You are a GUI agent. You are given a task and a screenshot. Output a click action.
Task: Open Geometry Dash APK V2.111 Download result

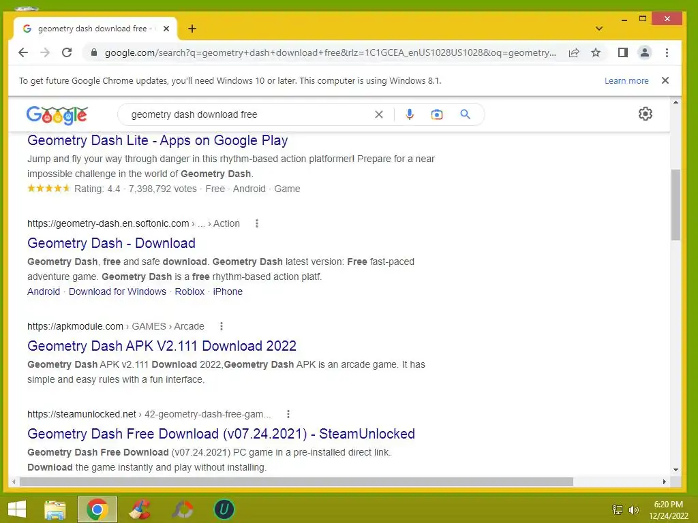(x=162, y=346)
